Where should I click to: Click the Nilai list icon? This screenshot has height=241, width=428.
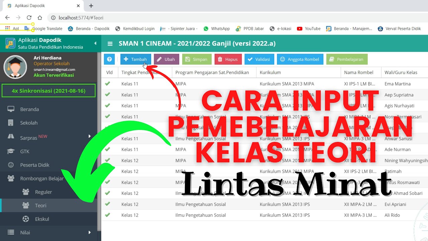[11, 232]
